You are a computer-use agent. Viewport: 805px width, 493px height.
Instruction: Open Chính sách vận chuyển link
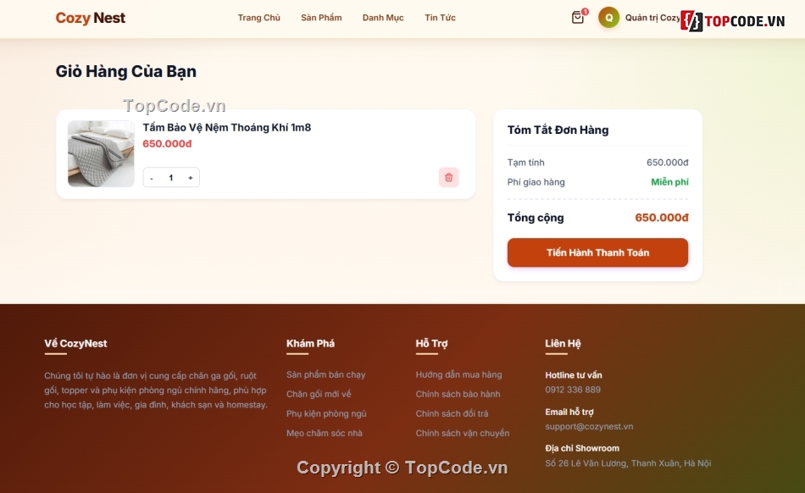(463, 433)
